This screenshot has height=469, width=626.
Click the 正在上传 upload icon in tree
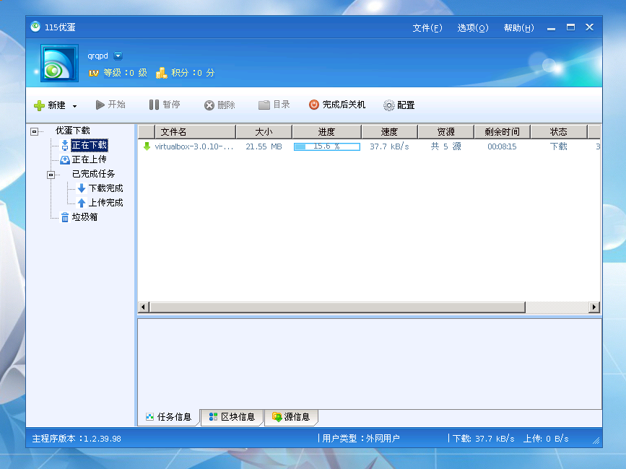(x=65, y=160)
